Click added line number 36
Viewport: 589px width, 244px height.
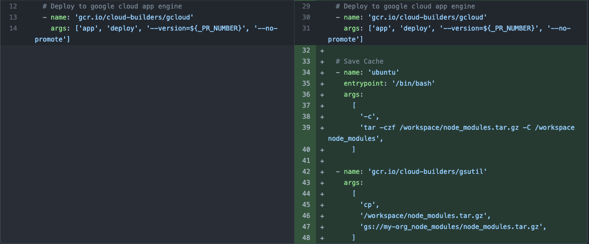click(x=306, y=94)
